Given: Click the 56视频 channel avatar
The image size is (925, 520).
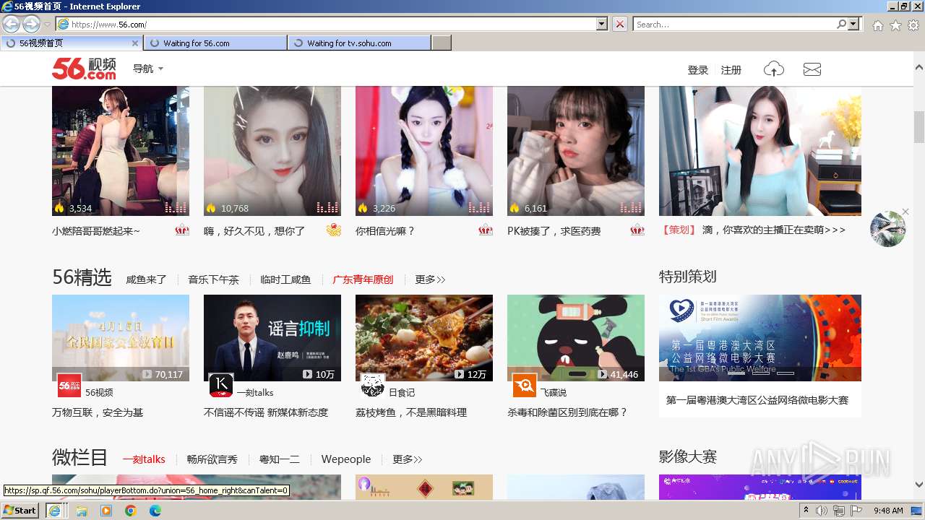Looking at the screenshot, I should click(69, 386).
